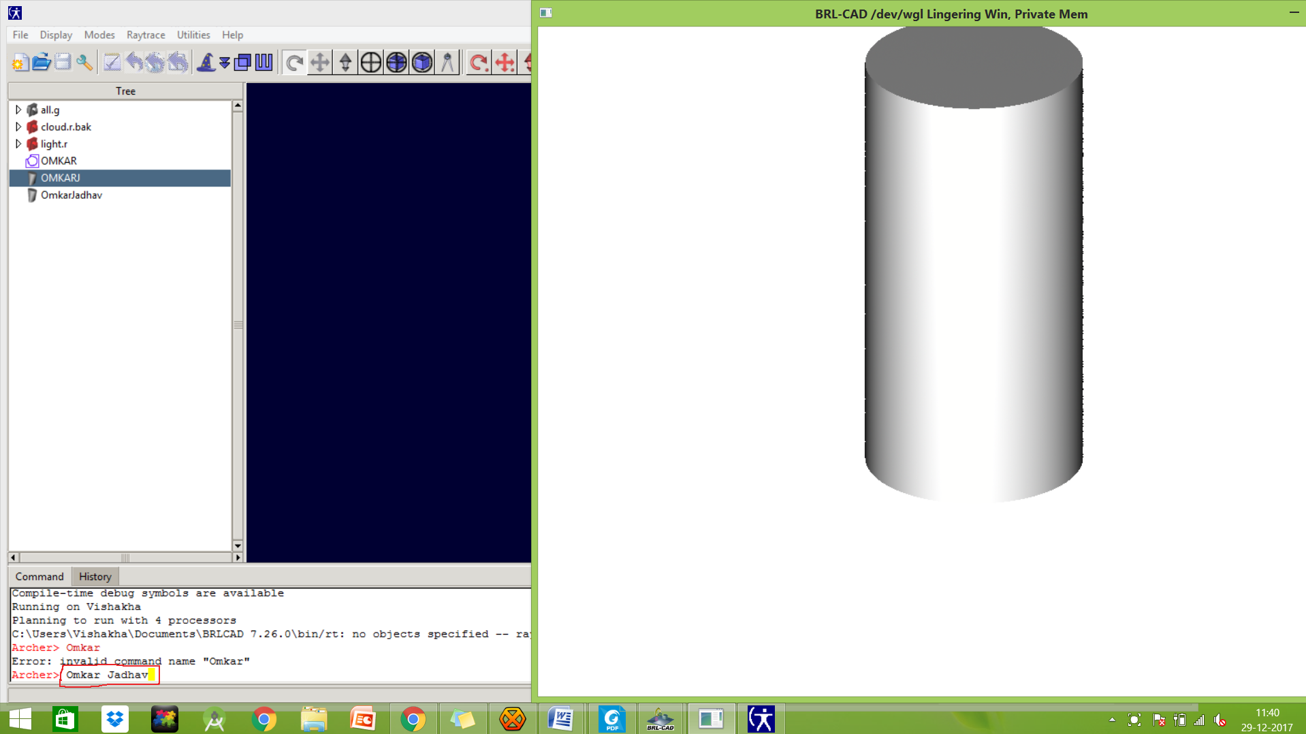Open the Android Studio taskbar icon

pyautogui.click(x=214, y=719)
